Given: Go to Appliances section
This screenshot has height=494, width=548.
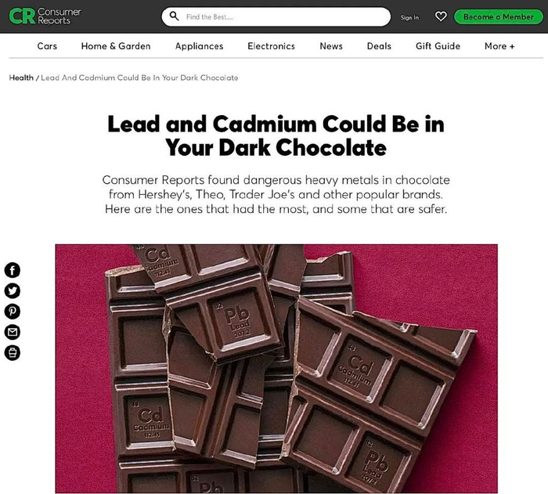Looking at the screenshot, I should click(199, 46).
